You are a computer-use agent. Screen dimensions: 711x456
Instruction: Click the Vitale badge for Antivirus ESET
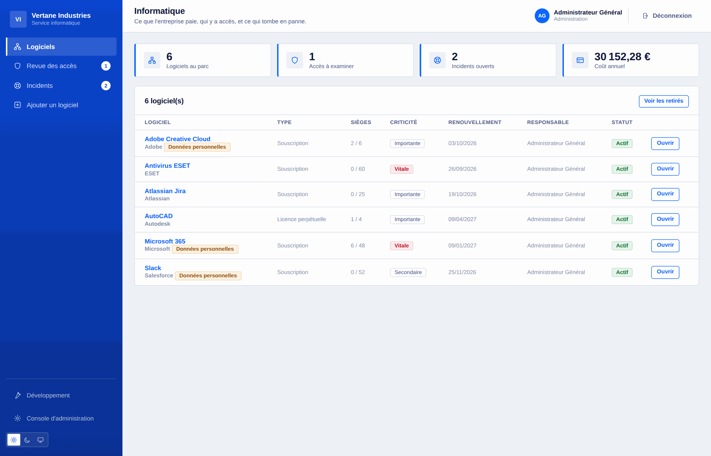[x=402, y=169]
